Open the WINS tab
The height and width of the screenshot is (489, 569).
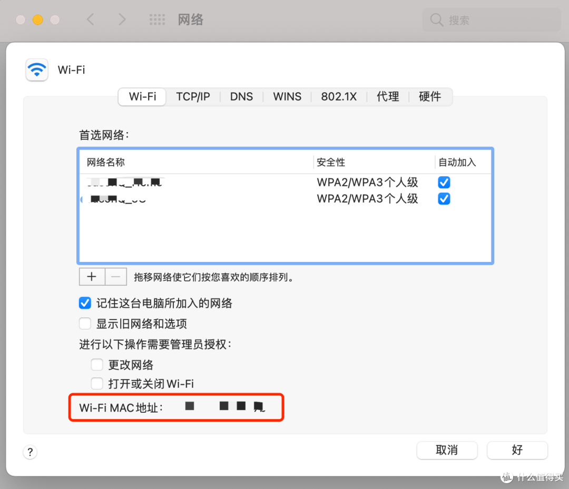287,97
